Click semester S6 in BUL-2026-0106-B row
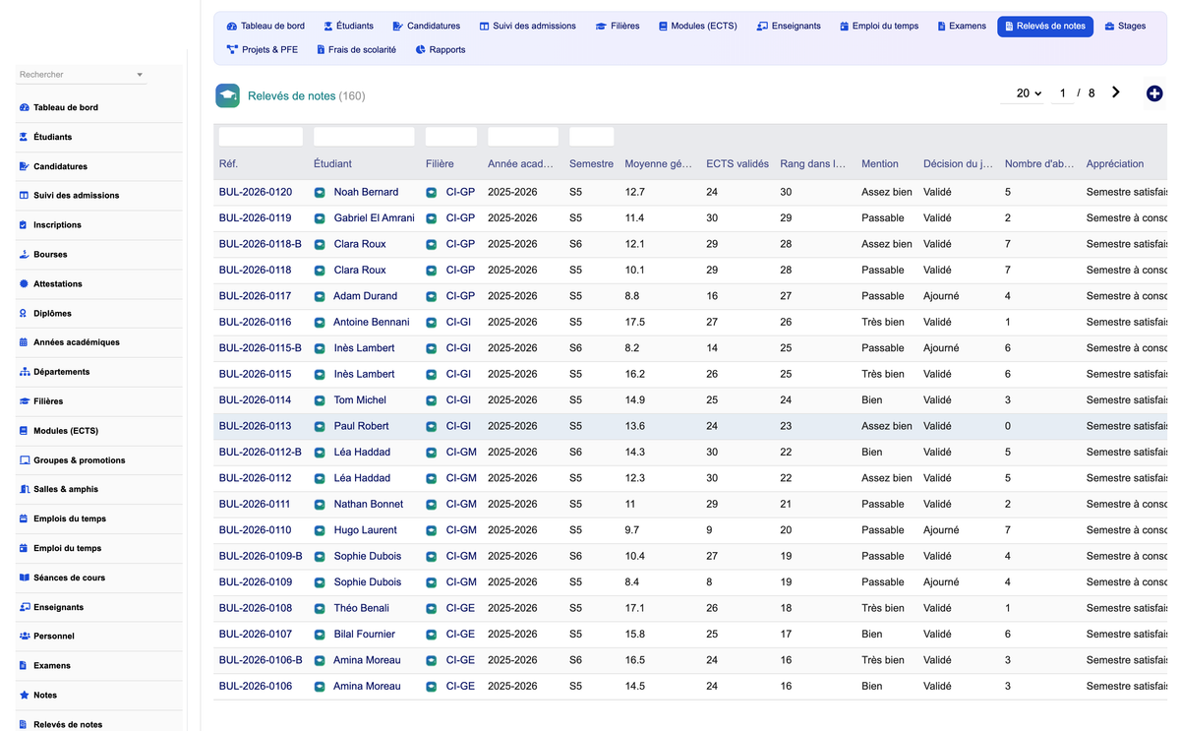The image size is (1180, 731). 576,660
